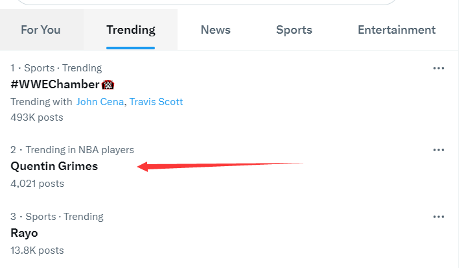Switch to the For You tab
Screen dimensions: 464x268
[41, 30]
